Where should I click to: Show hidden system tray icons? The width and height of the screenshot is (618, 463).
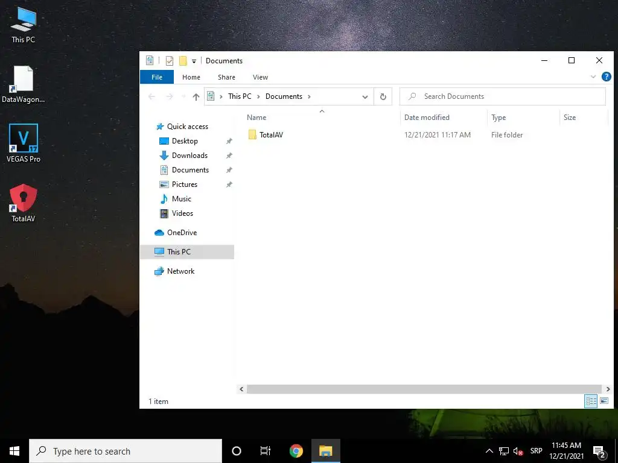click(489, 451)
